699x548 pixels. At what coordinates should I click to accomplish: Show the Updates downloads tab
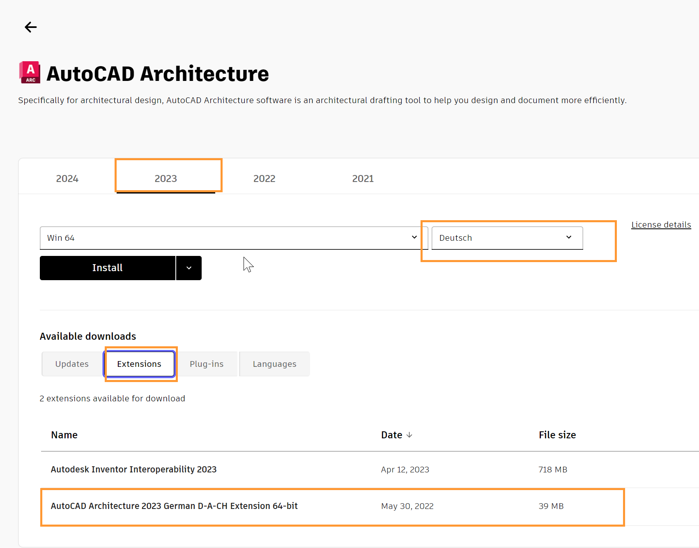72,364
